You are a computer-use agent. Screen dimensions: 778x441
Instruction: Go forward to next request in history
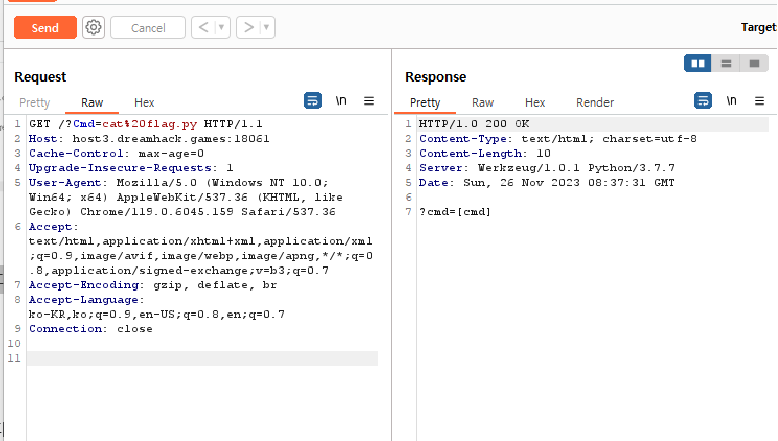click(248, 27)
